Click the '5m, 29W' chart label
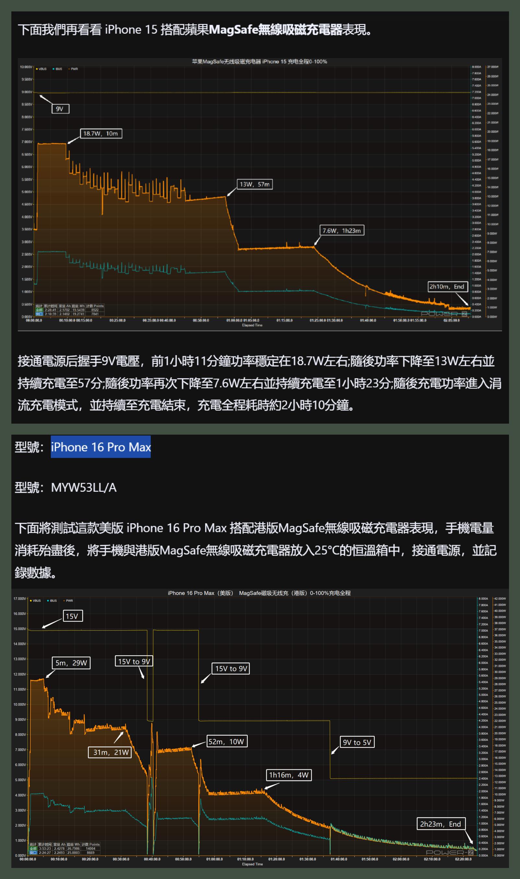Screen dimensions: 520x879 (71, 663)
